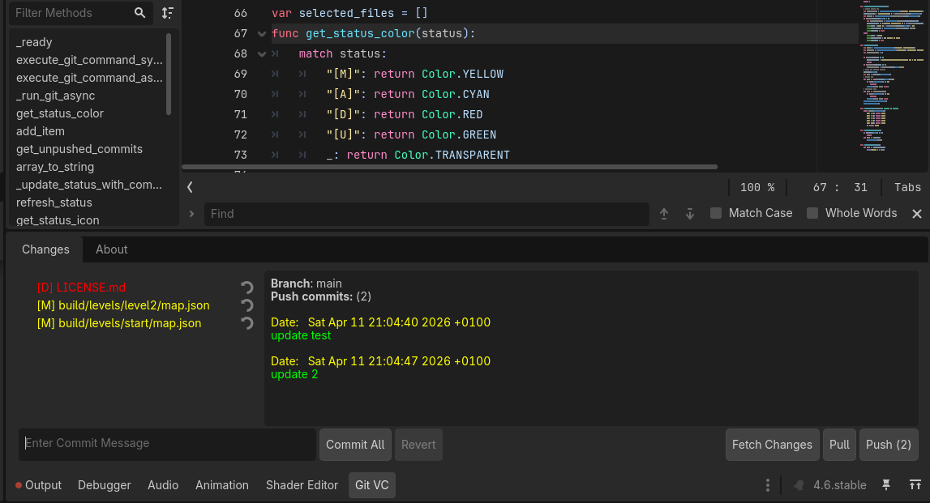Image resolution: width=930 pixels, height=503 pixels.
Task: Click the Push (2) button
Action: [x=888, y=445]
